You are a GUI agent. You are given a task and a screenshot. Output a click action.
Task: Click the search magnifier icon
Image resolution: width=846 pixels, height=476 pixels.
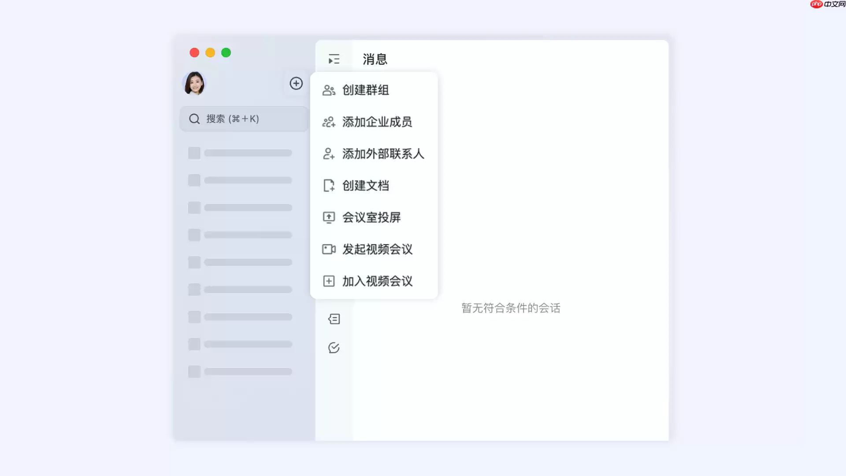click(194, 119)
